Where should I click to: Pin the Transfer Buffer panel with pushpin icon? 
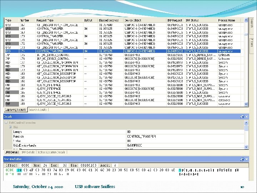tap(242, 159)
